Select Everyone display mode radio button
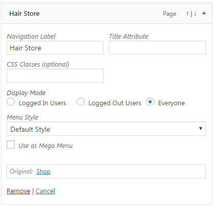This screenshot has width=215, height=207. [x=150, y=102]
